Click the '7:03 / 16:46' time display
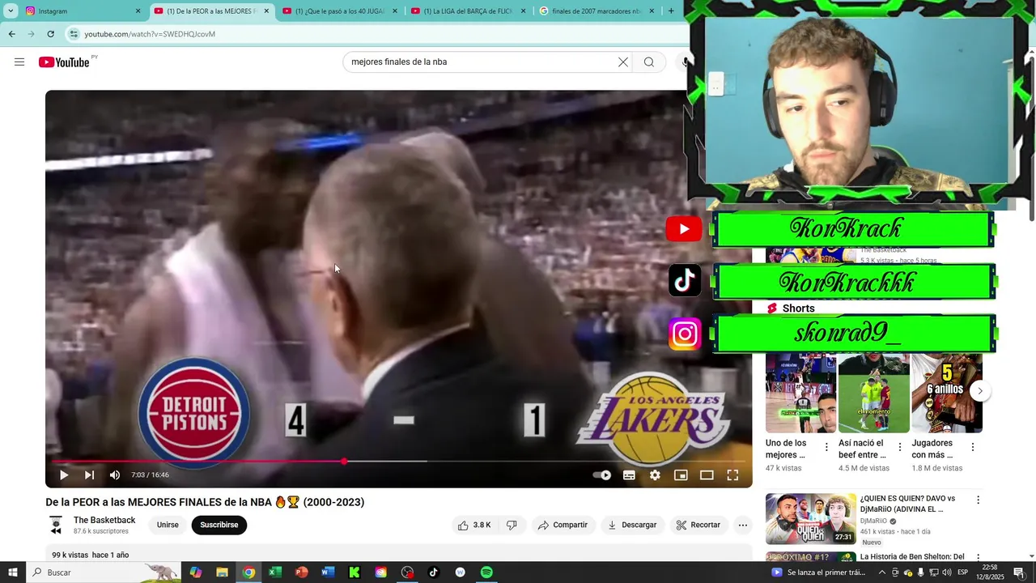The height and width of the screenshot is (583, 1036). (x=150, y=475)
